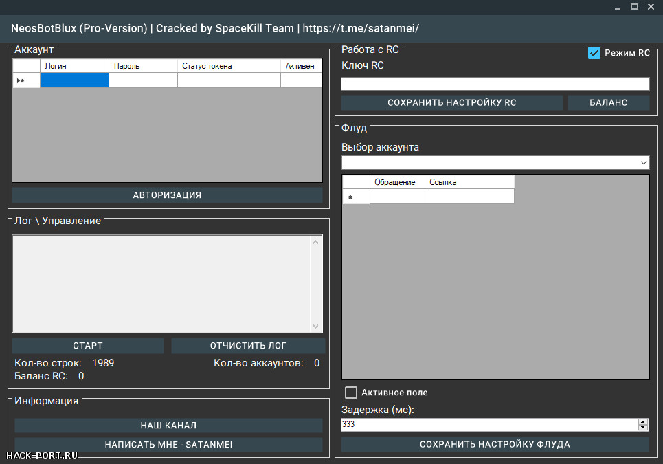Toggle the Активное поле checkbox
The height and width of the screenshot is (464, 663).
pyautogui.click(x=351, y=393)
